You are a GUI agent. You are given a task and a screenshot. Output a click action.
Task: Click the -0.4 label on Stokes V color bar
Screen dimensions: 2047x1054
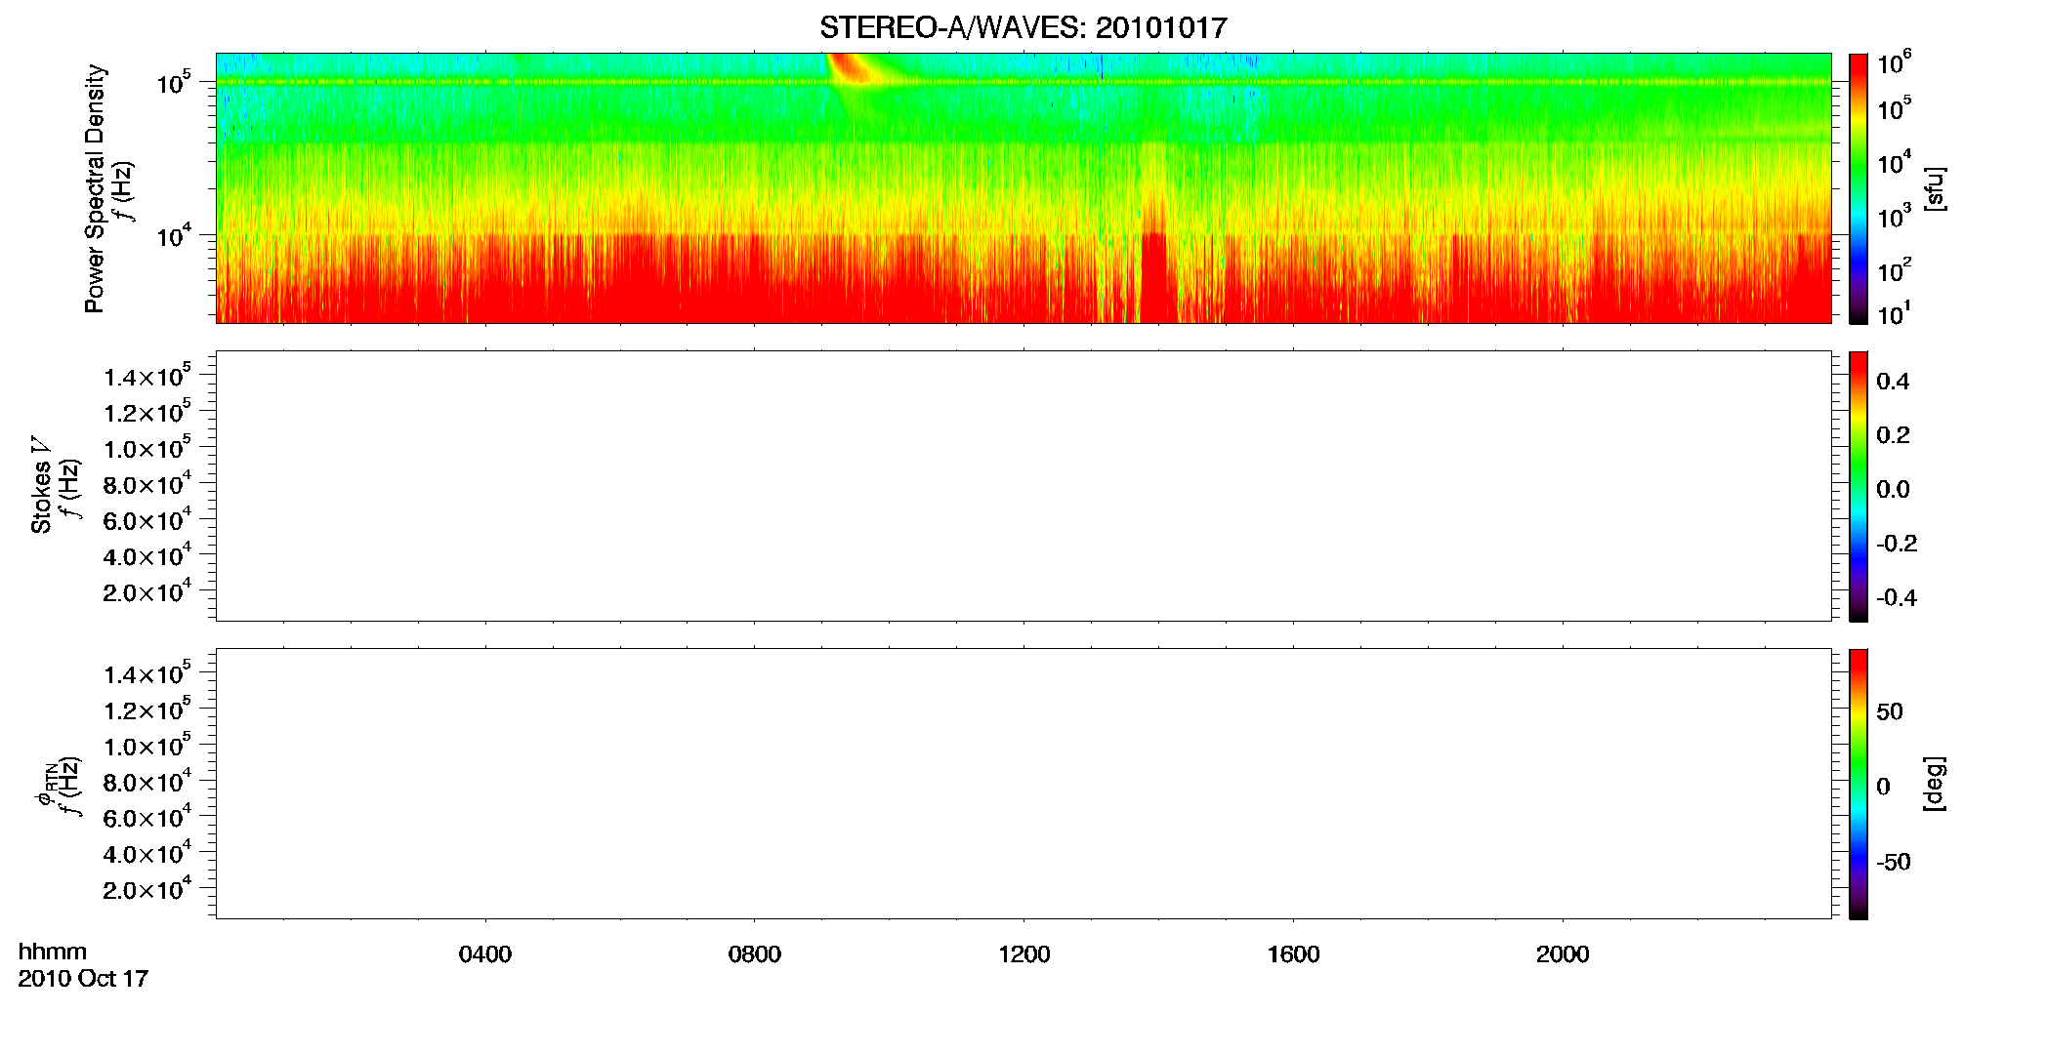click(x=1897, y=598)
